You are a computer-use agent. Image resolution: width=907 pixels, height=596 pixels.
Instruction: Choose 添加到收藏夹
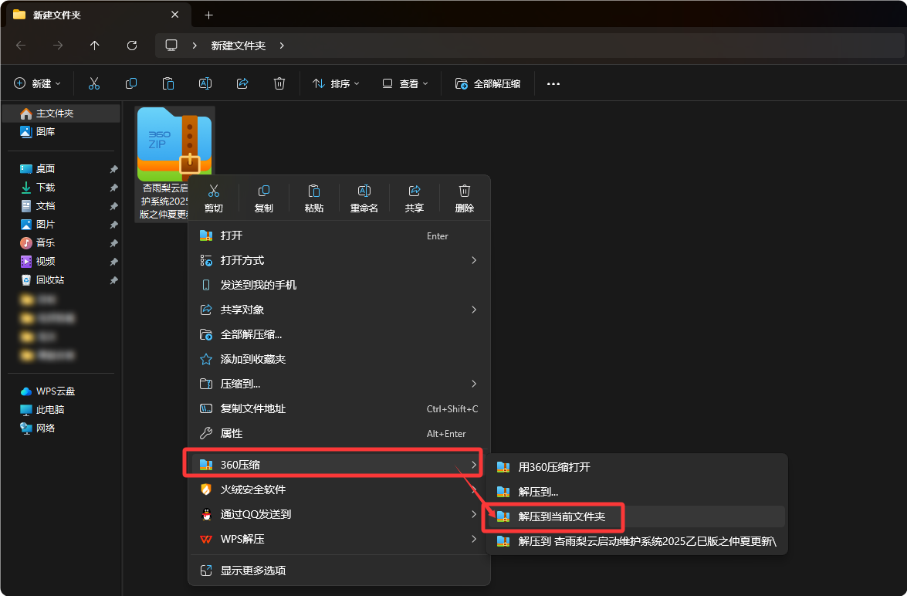coord(340,359)
